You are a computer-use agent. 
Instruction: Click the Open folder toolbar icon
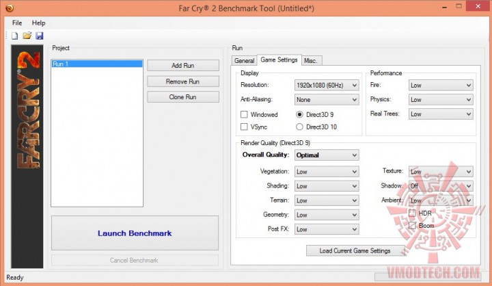click(27, 36)
